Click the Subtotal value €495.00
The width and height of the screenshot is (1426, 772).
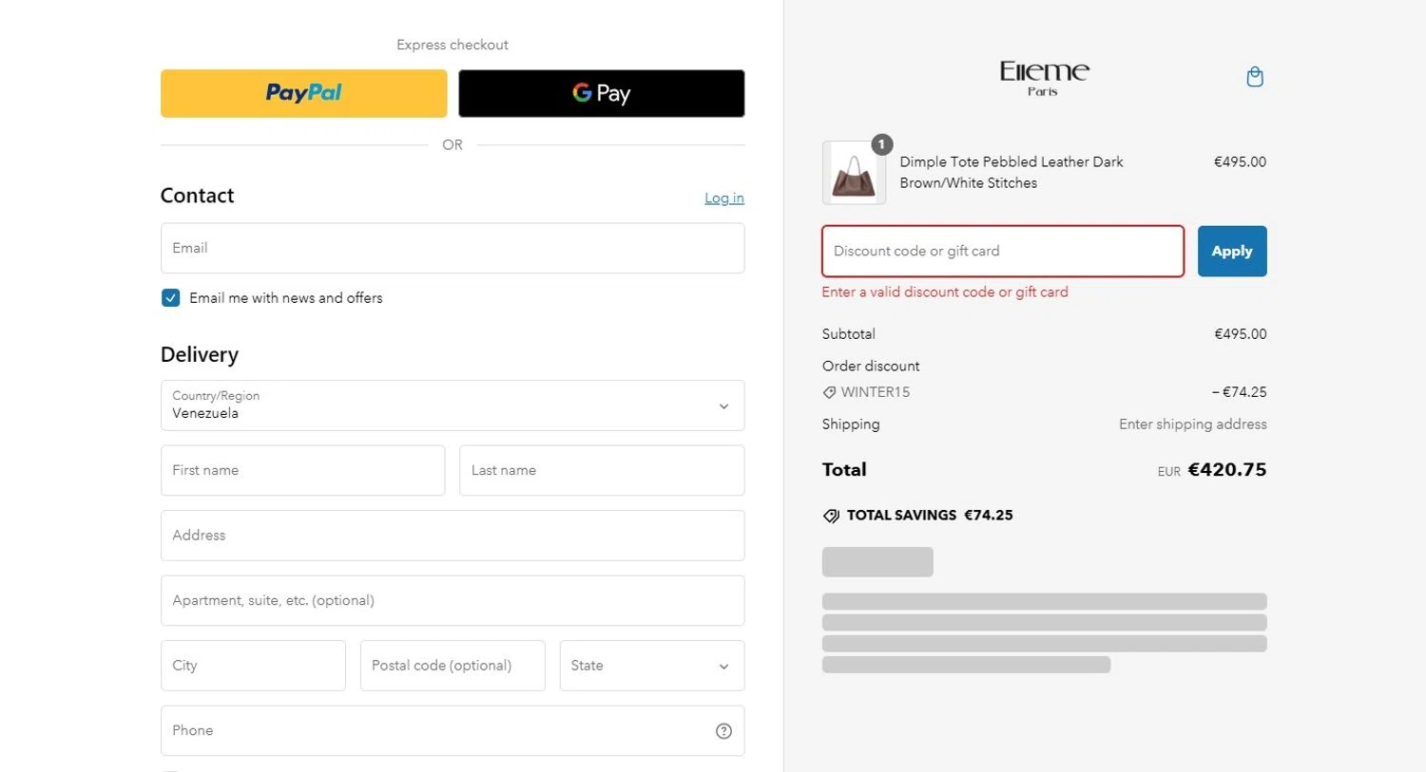(x=1241, y=334)
